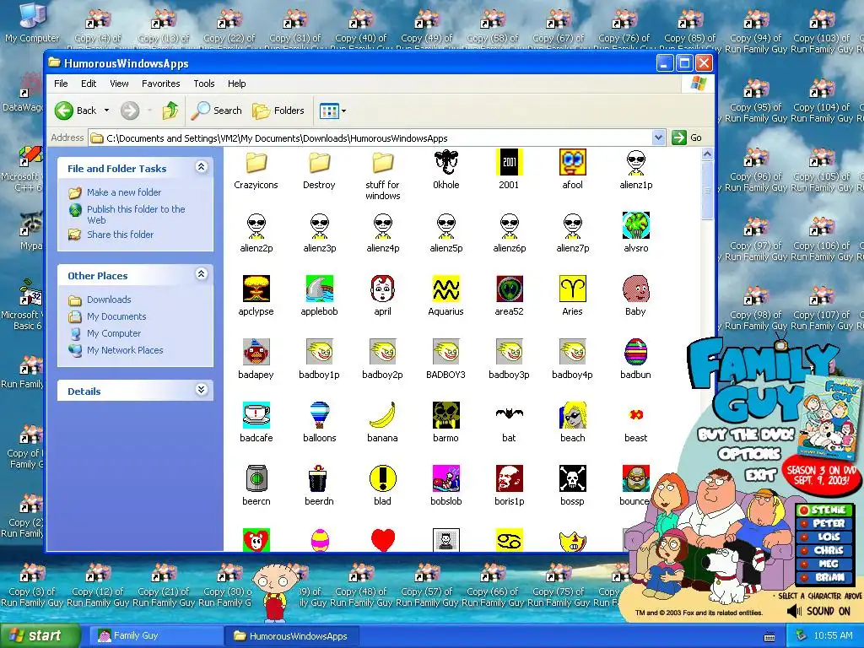Collapse the Other Places panel
The width and height of the screenshot is (864, 648).
click(202, 274)
